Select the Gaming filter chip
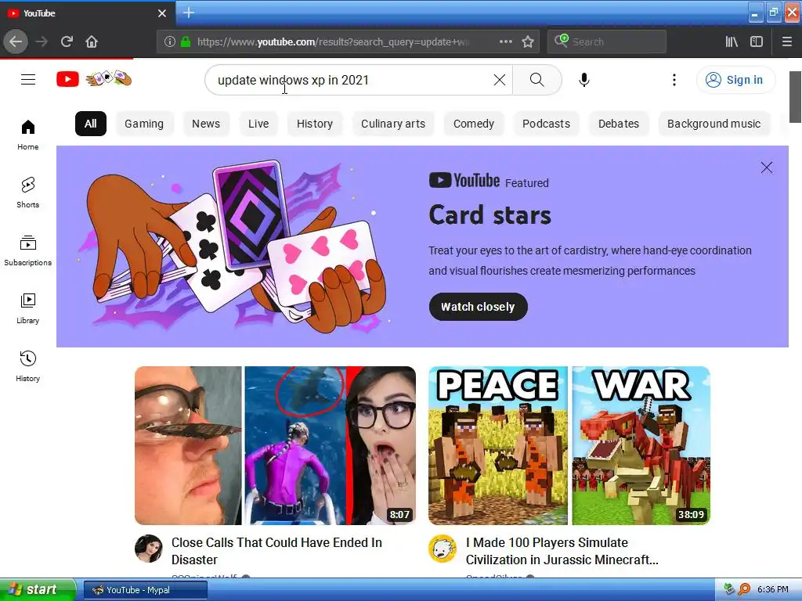Viewport: 802px width, 601px height. 144,124
